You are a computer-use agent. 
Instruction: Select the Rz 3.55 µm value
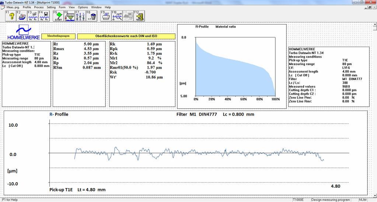coord(91,53)
